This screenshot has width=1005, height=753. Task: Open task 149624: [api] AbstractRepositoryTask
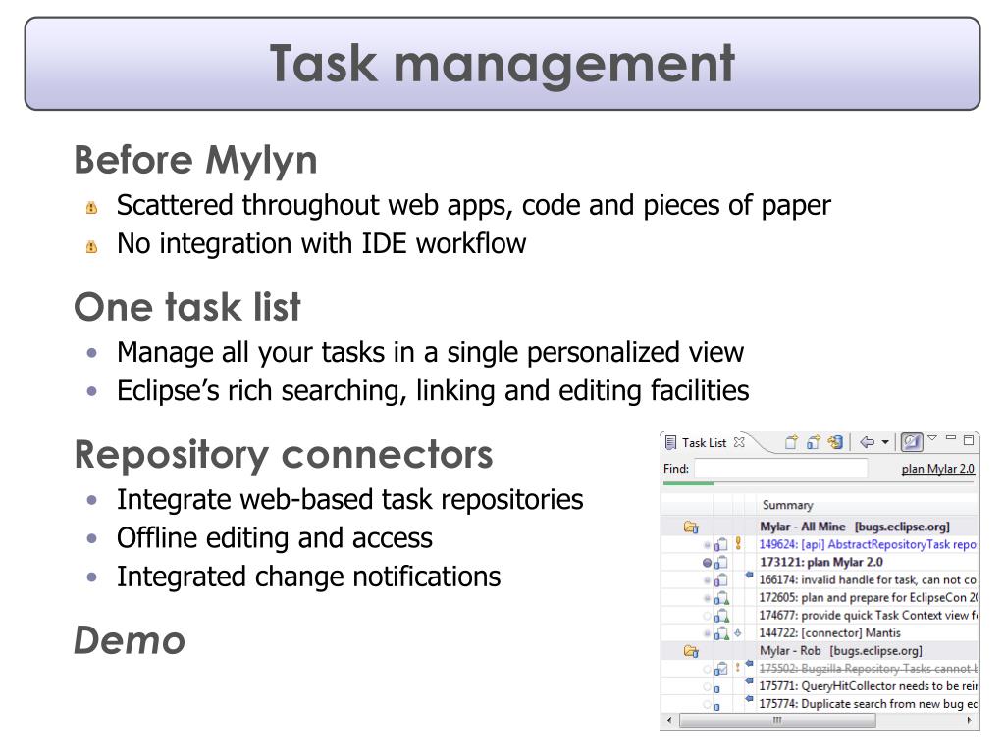(x=868, y=544)
